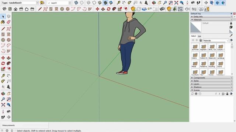Enable Shaded face style
The width and height of the screenshot is (236, 132).
point(100,3)
